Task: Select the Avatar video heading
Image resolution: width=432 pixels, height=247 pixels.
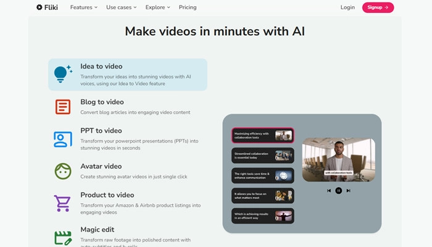Action: coord(101,166)
